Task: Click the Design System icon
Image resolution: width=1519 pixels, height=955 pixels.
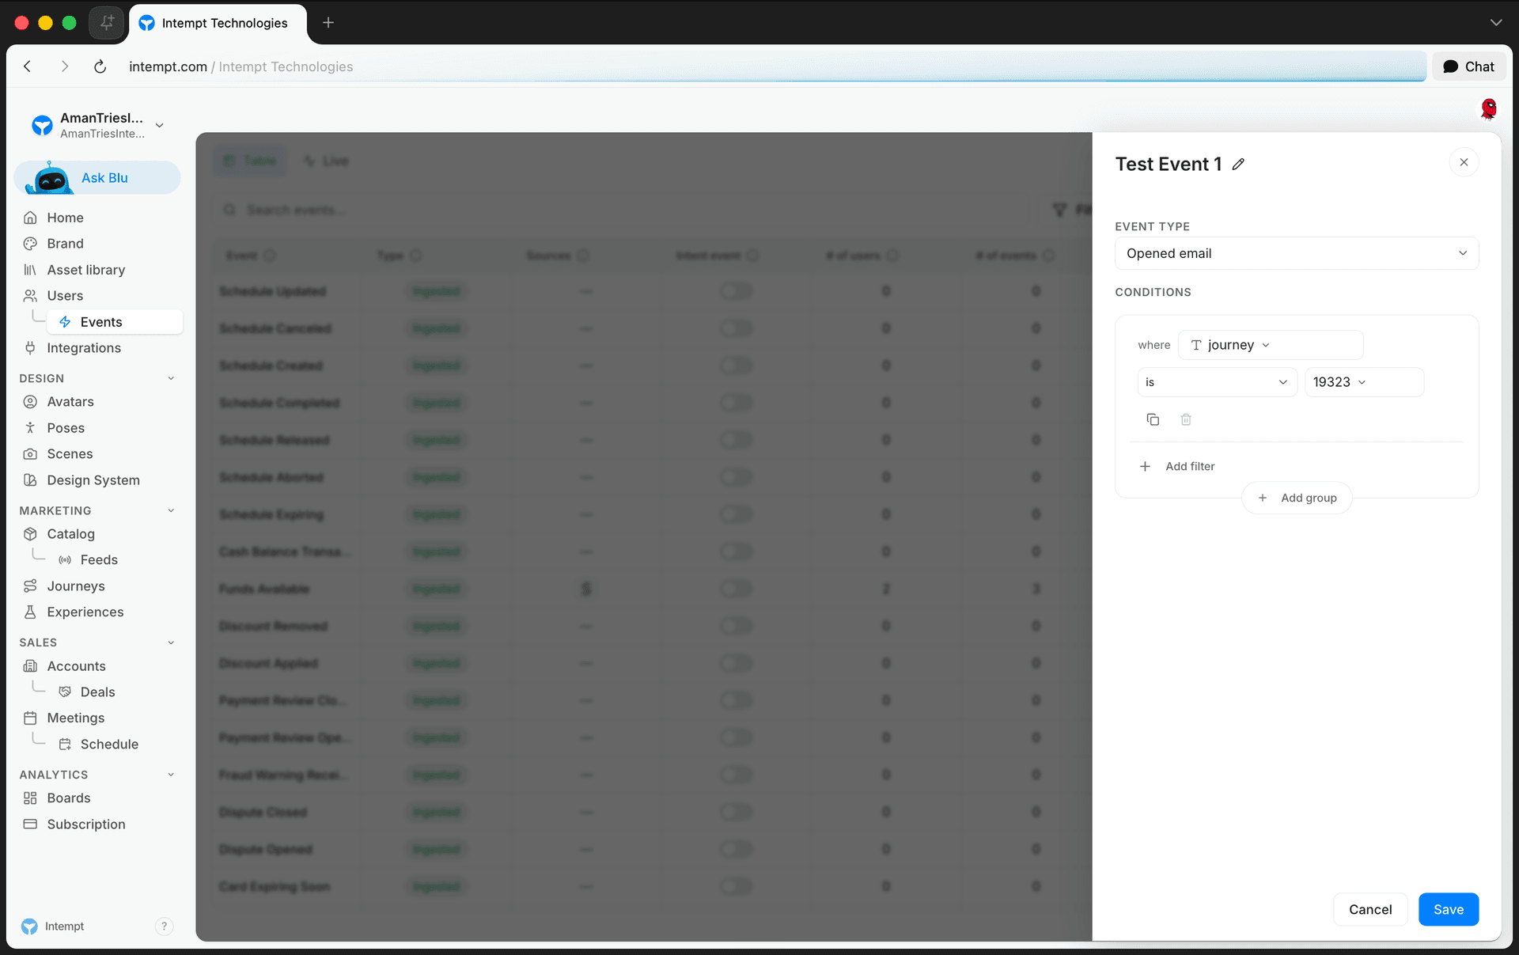Action: pos(30,480)
